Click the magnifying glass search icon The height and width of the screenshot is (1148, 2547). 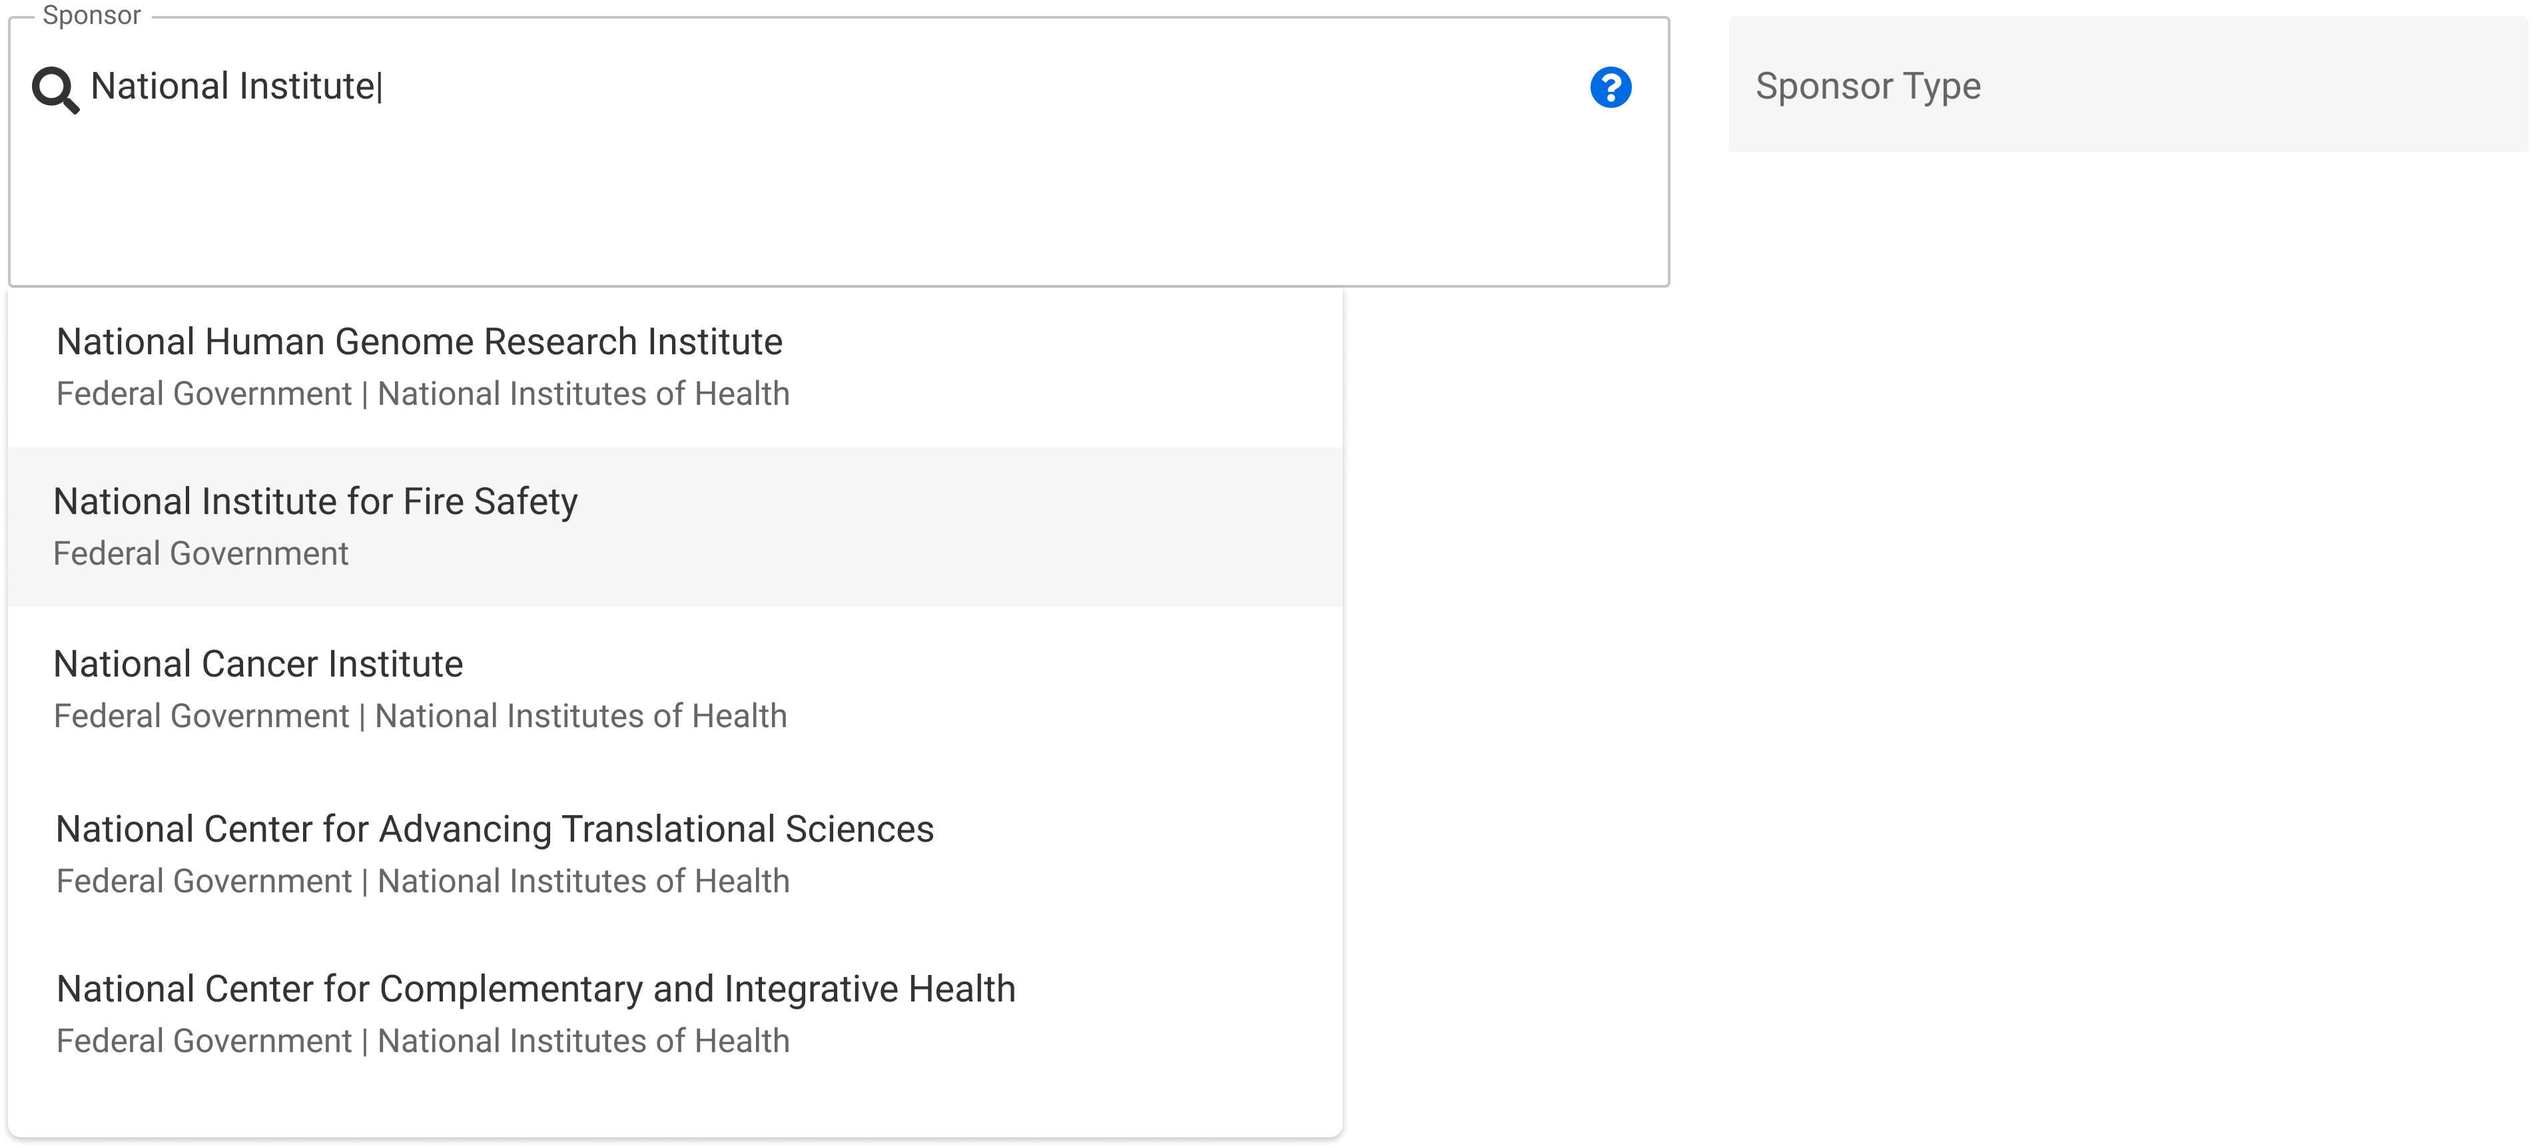tap(55, 90)
